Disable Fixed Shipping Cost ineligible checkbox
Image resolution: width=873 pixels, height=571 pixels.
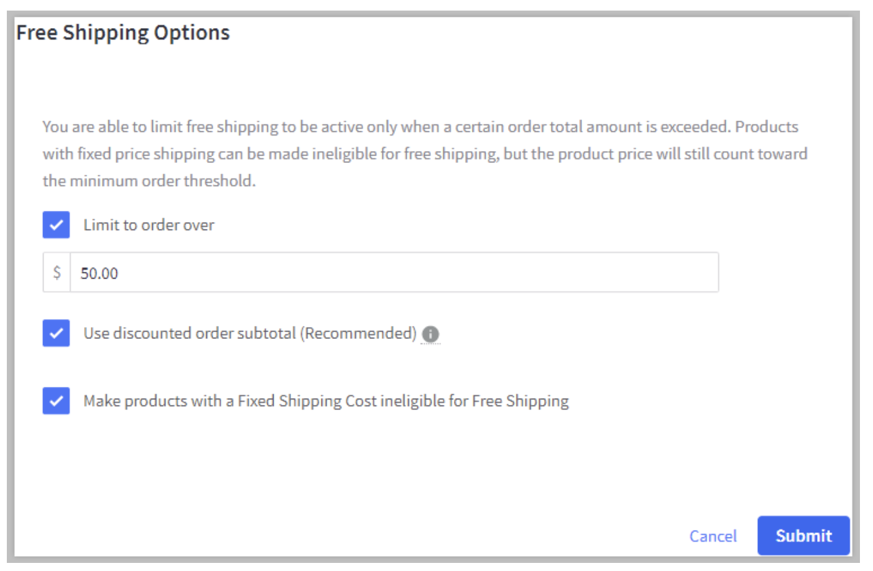click(x=56, y=401)
